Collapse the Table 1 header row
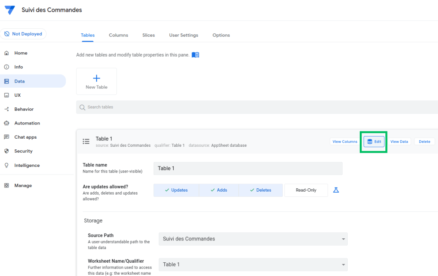 (x=257, y=142)
